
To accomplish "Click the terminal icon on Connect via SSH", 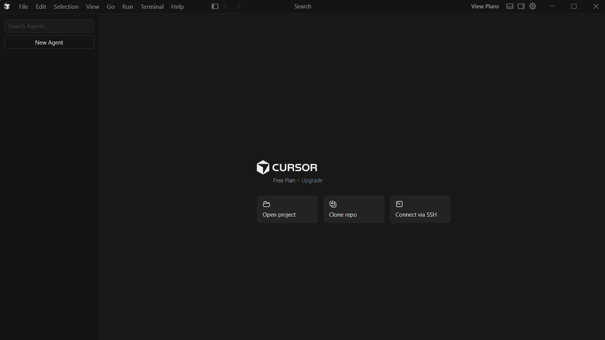I will (399, 204).
